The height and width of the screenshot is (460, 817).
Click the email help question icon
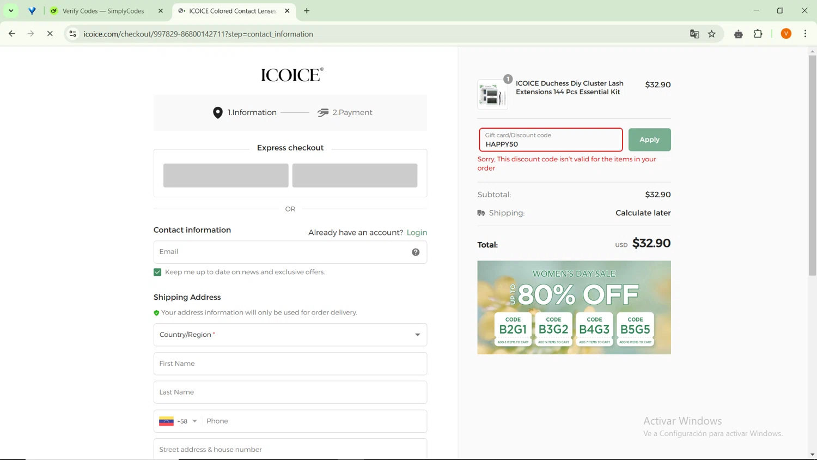pyautogui.click(x=416, y=252)
